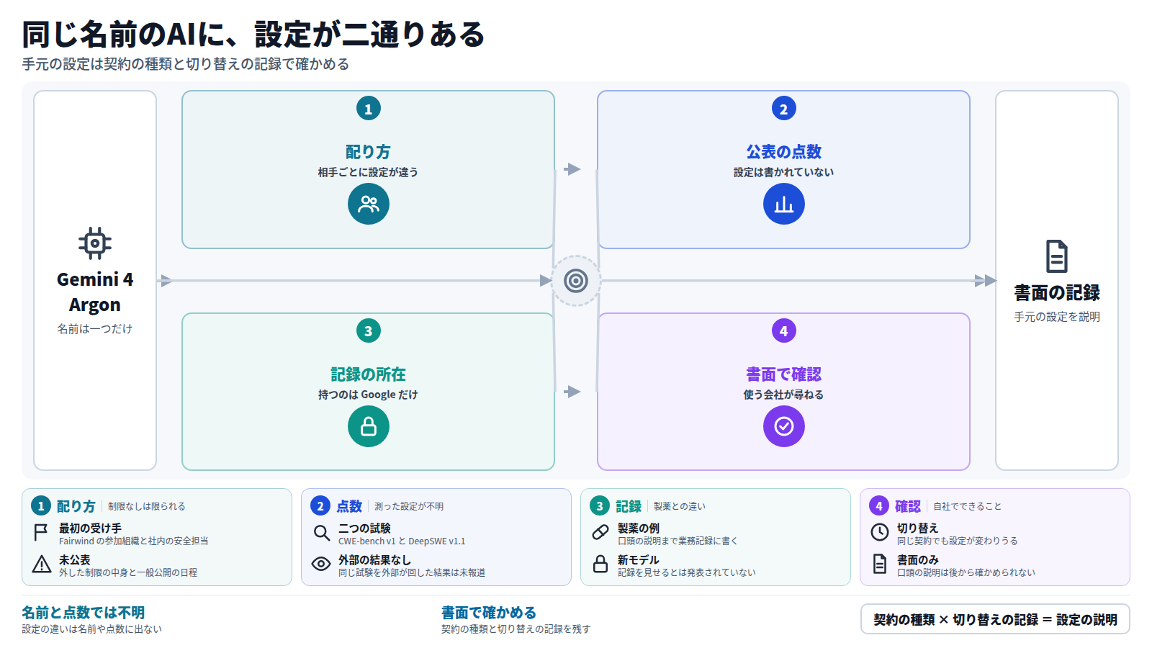Image resolution: width=1152 pixels, height=648 pixels.
Task: Click the text 同じ試験を外部が回した結果は未報道
Action: (x=412, y=573)
